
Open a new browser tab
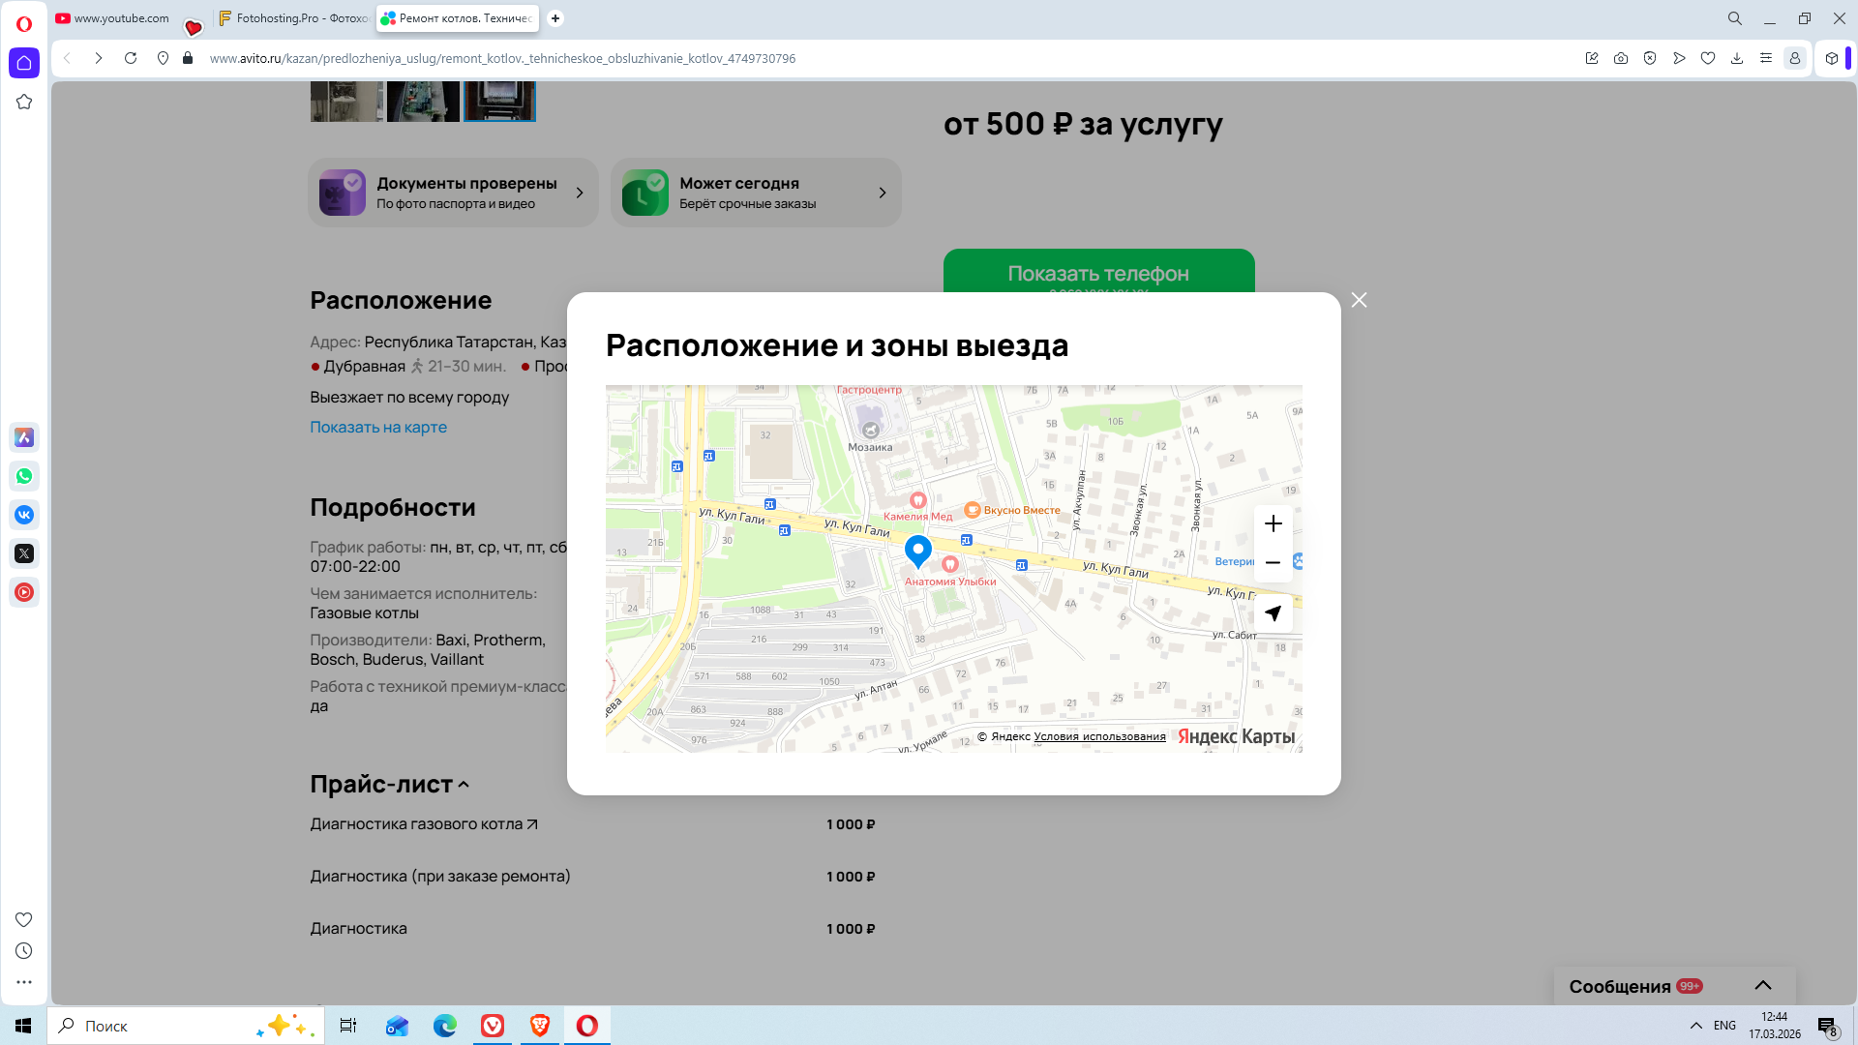[555, 18]
